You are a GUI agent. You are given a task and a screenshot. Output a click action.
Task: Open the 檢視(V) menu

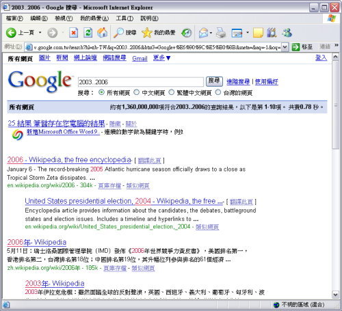pos(64,18)
